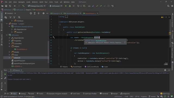174x98 pixels.
Task: Expand the Models folder
Action: 9,52
